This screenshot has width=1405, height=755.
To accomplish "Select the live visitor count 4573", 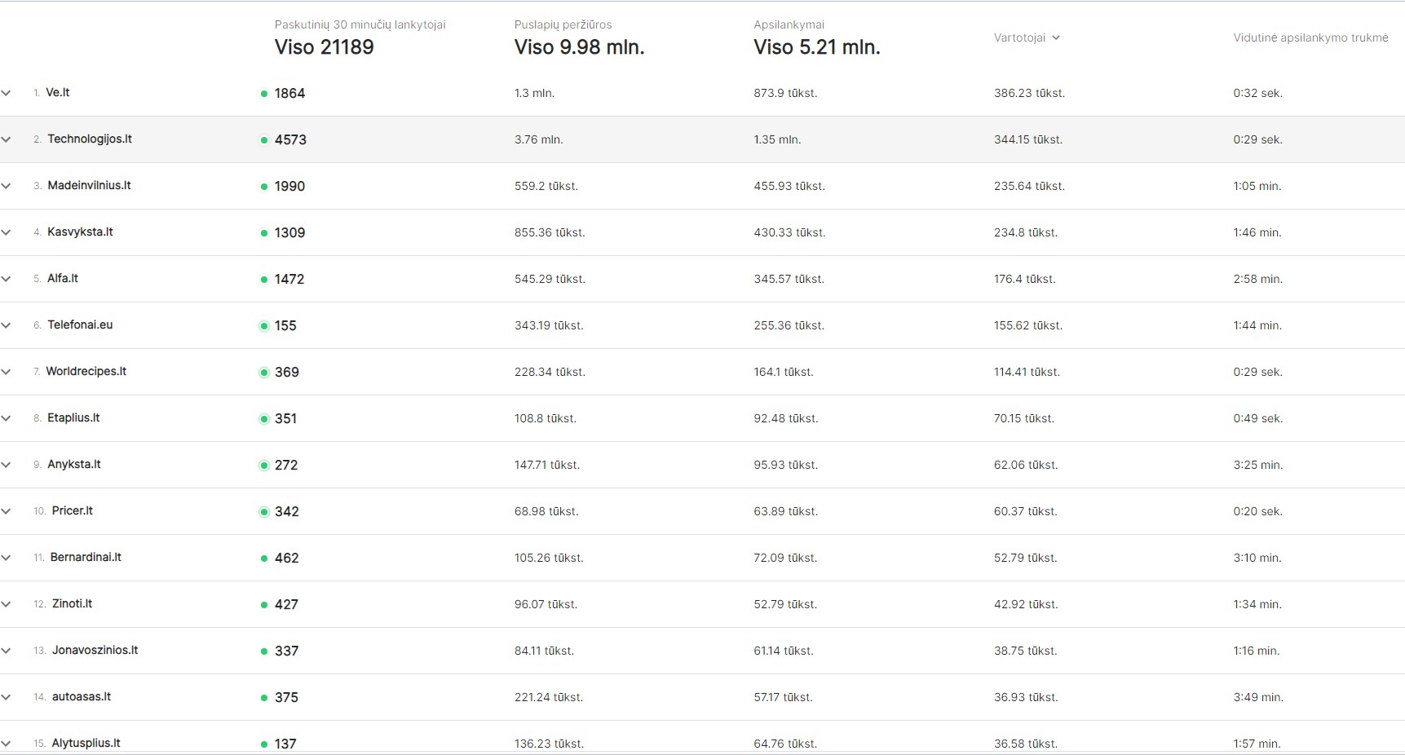I will point(290,140).
